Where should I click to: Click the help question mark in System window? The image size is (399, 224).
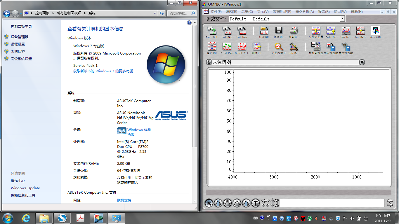point(189,23)
